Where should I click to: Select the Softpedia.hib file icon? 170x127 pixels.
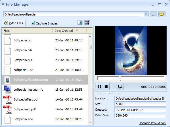(7, 50)
